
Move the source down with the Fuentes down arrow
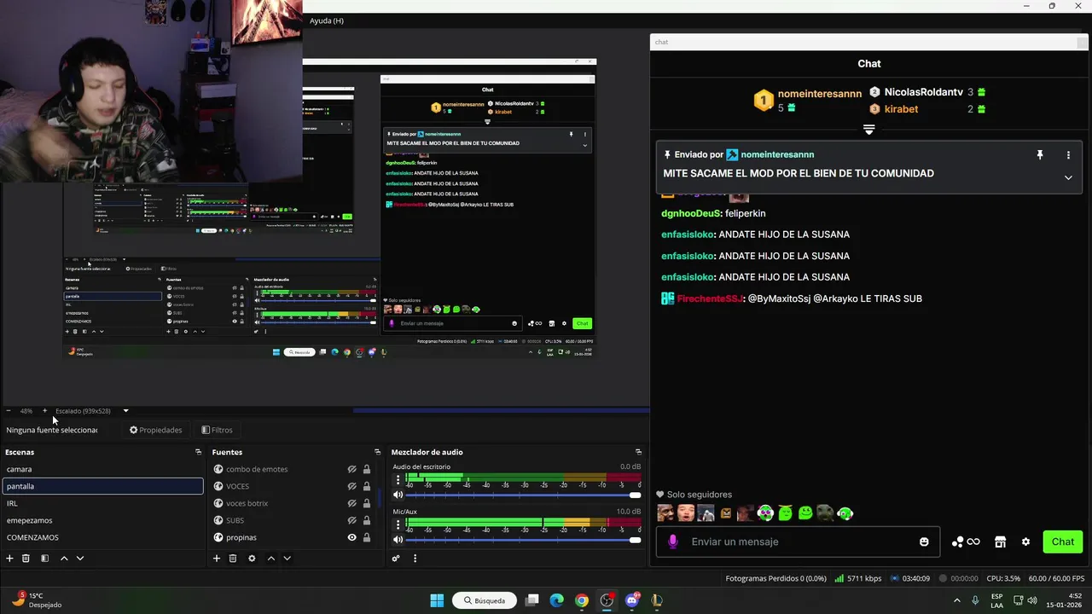click(x=288, y=559)
